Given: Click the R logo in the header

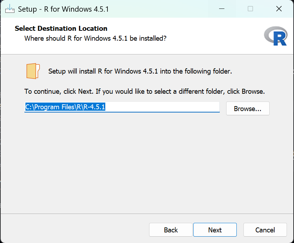Looking at the screenshot, I should pyautogui.click(x=276, y=36).
